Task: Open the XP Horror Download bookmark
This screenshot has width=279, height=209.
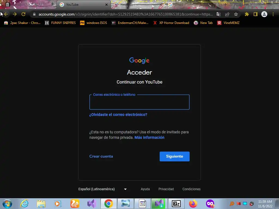Action: point(171,23)
